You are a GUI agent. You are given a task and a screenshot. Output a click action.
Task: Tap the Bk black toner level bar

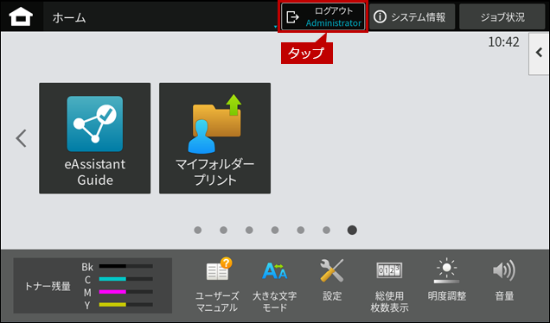pos(126,266)
